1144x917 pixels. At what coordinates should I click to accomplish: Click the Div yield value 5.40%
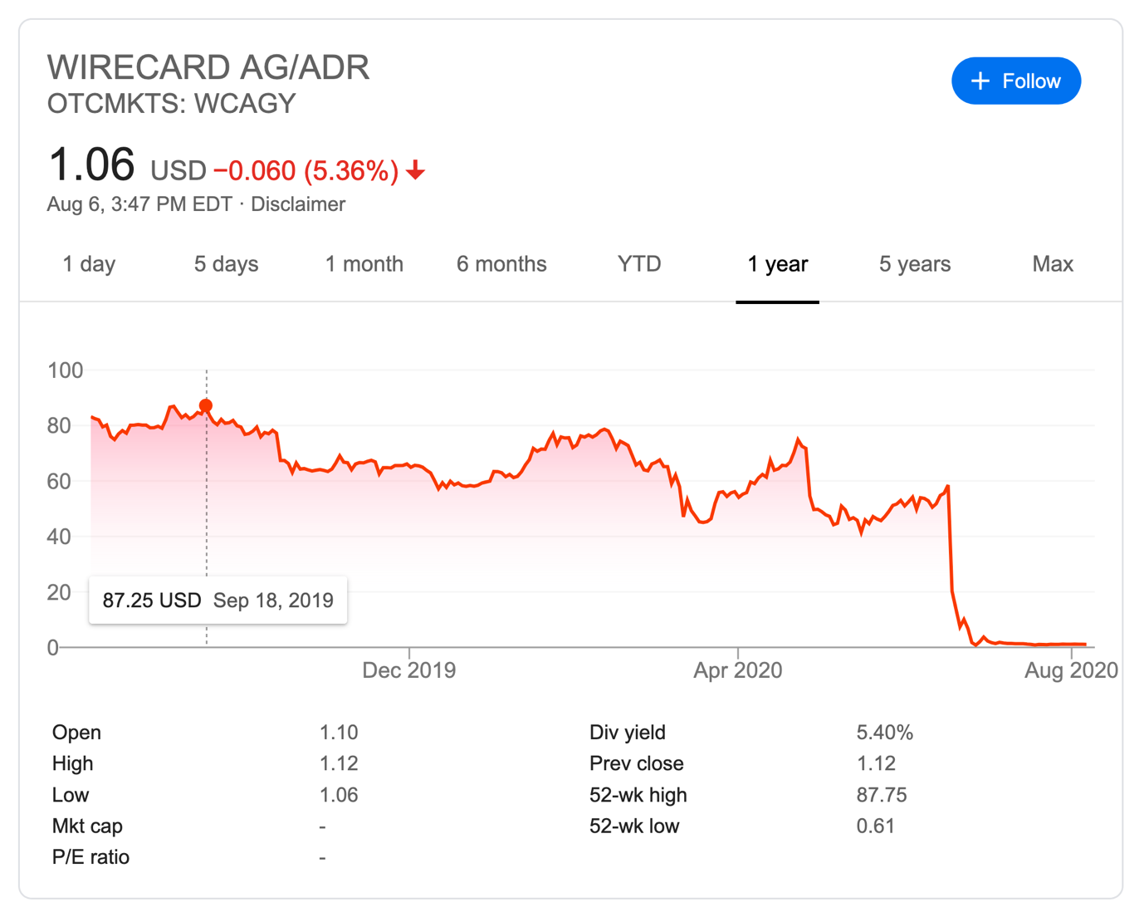885,733
